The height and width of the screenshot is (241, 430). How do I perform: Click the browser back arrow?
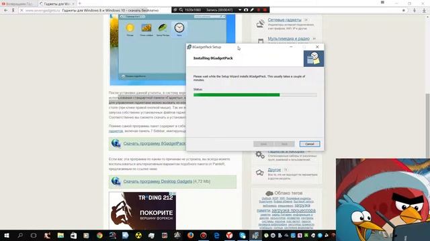(x=6, y=11)
